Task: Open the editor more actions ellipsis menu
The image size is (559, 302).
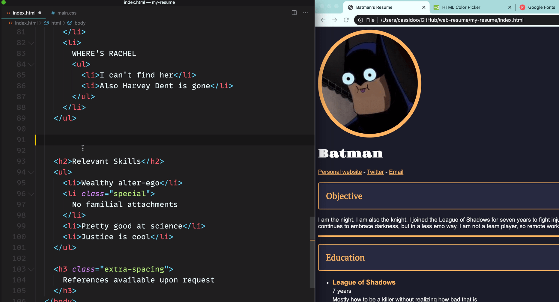Action: 305,13
